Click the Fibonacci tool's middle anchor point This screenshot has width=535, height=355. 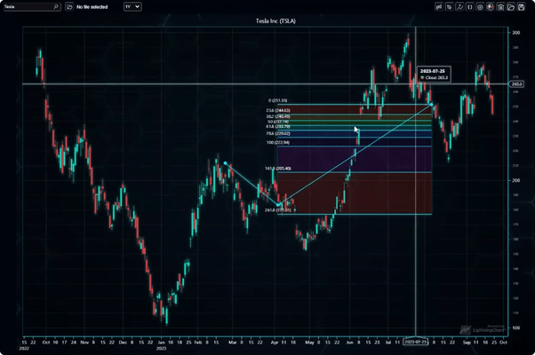pyautogui.click(x=278, y=205)
